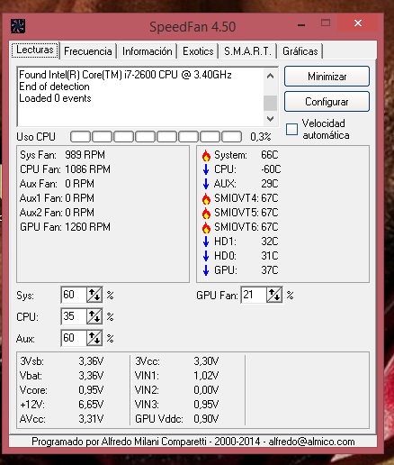Click the +12V 6,65V voltage reading
This screenshot has width=394, height=465.
61,405
